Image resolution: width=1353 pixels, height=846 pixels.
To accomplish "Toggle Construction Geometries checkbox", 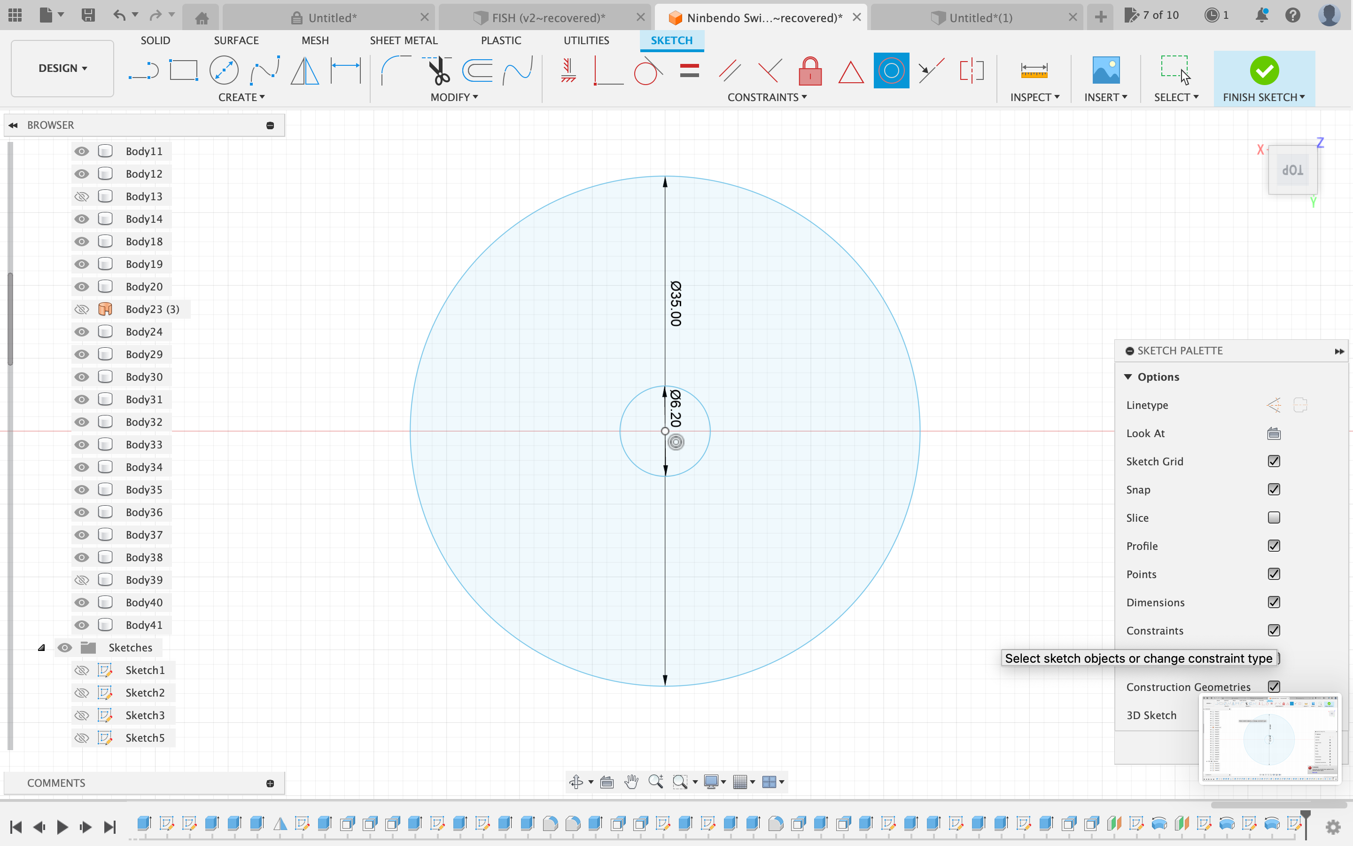I will [1274, 687].
